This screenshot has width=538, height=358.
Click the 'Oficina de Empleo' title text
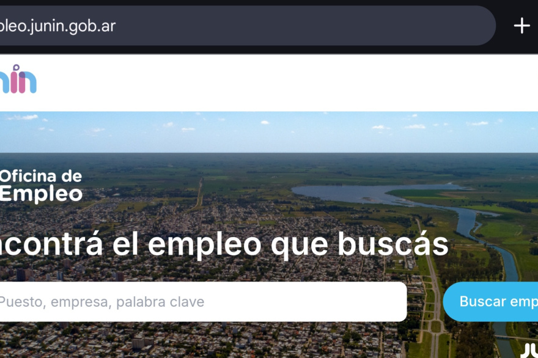pyautogui.click(x=41, y=185)
